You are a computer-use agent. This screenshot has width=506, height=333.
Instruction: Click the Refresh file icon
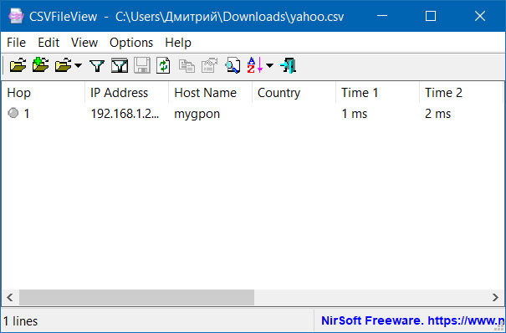164,65
